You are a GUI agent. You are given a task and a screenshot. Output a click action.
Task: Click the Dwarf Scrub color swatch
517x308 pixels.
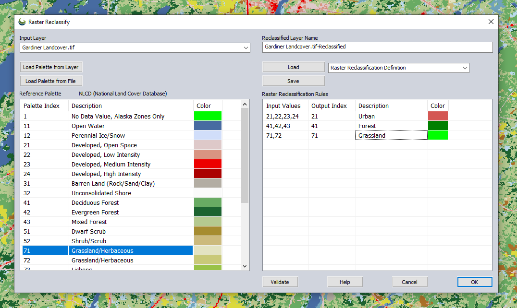208,231
